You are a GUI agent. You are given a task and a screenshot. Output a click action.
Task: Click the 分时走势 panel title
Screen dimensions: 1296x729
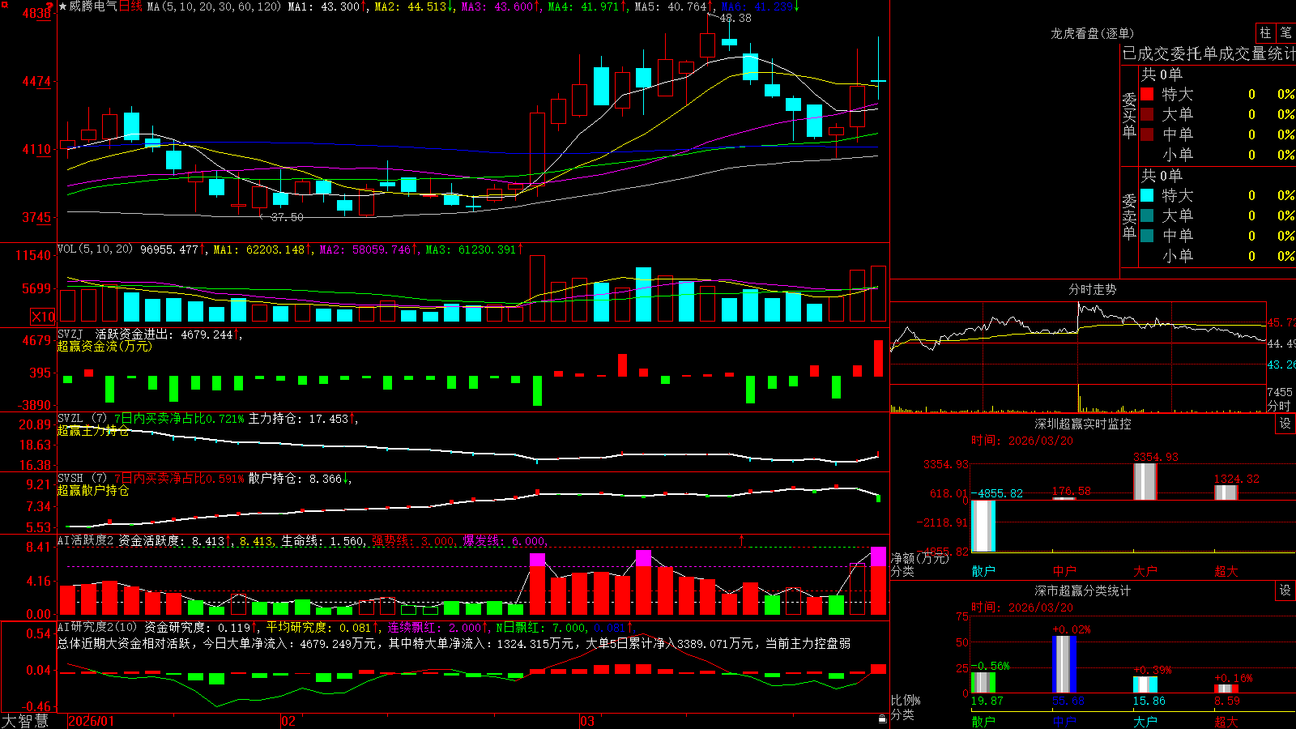(x=1093, y=289)
